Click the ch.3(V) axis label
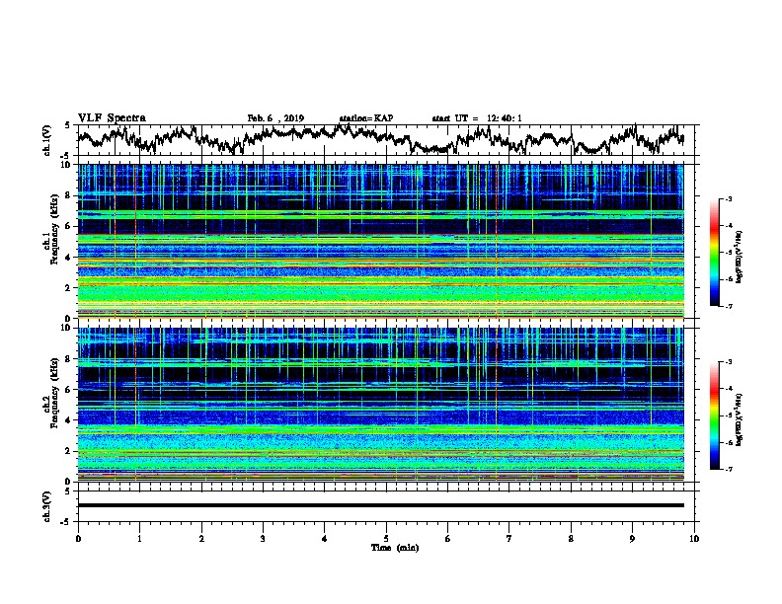The width and height of the screenshot is (782, 604). (x=48, y=506)
